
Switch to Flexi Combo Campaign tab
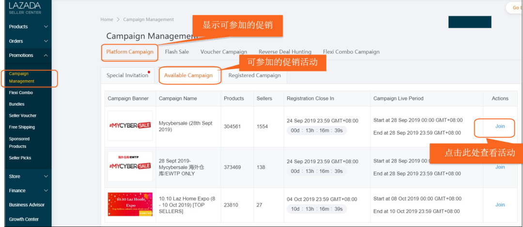[x=351, y=52]
